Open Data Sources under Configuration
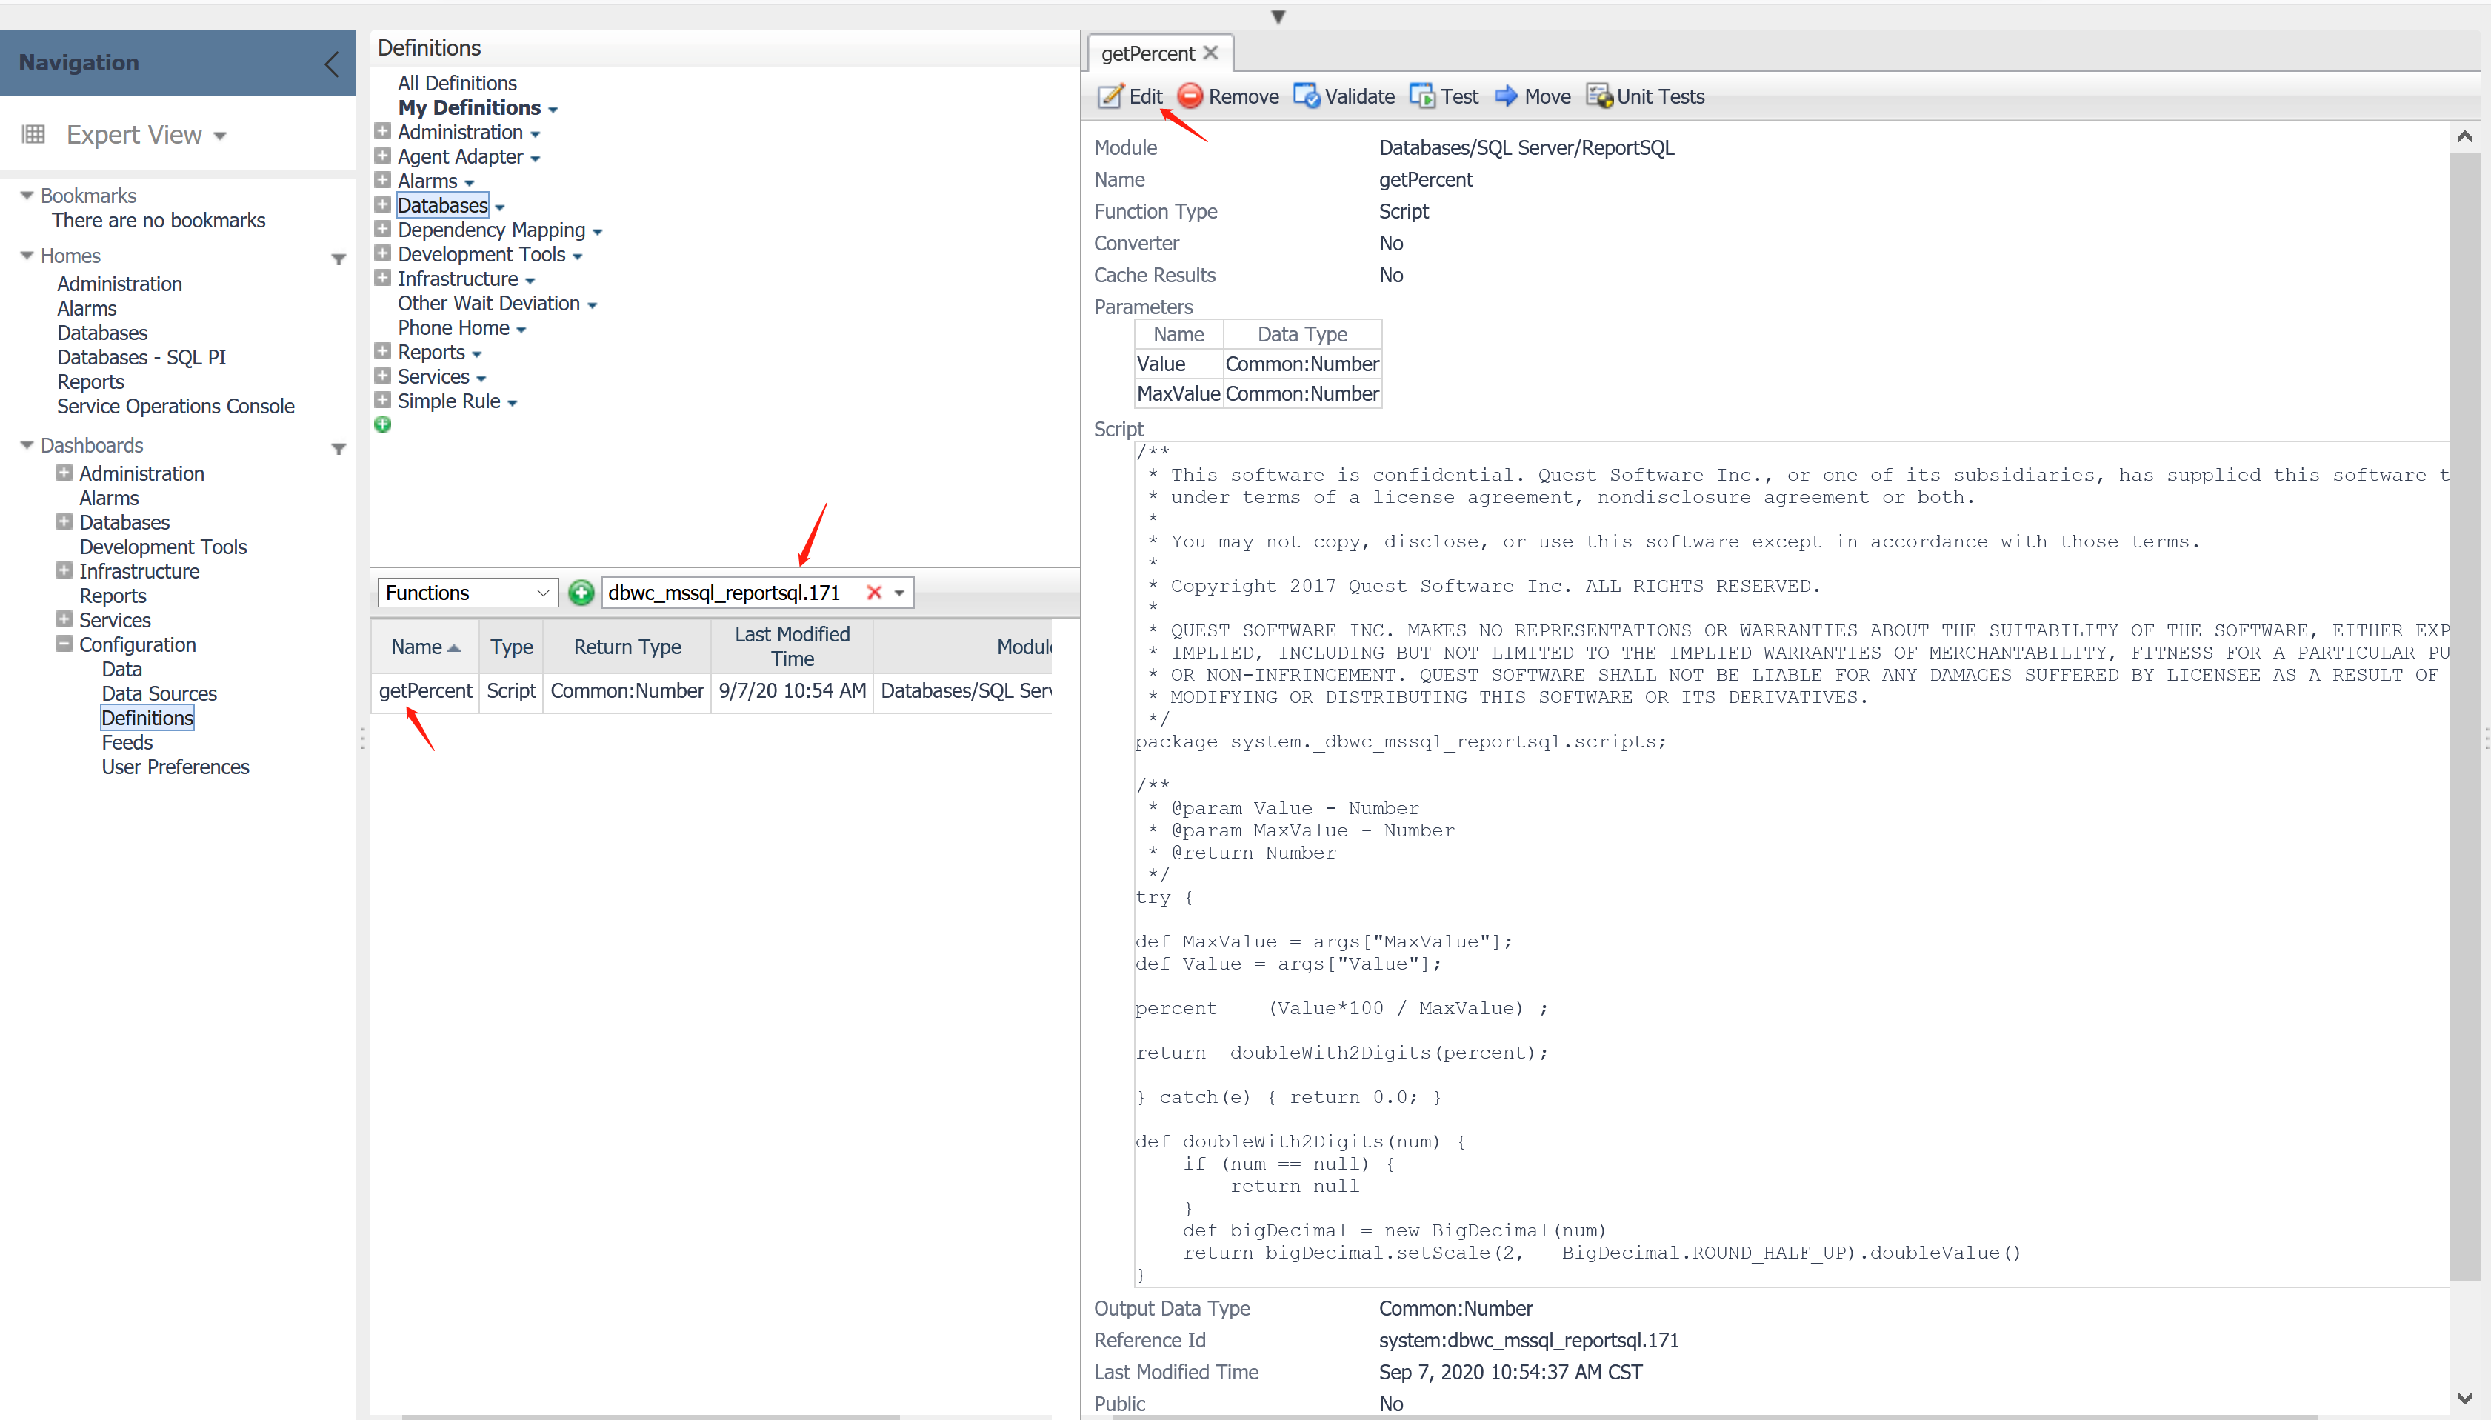The image size is (2491, 1420). coord(159,693)
